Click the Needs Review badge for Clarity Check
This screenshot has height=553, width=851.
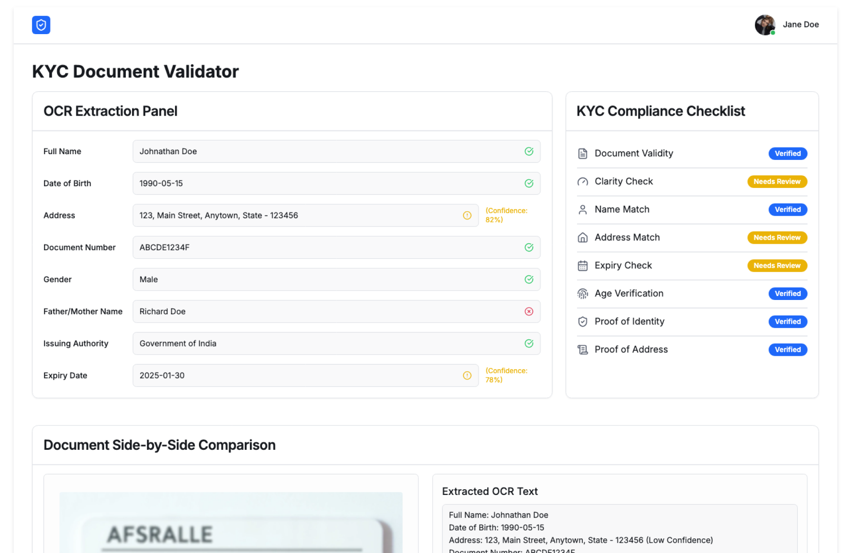pyautogui.click(x=777, y=182)
